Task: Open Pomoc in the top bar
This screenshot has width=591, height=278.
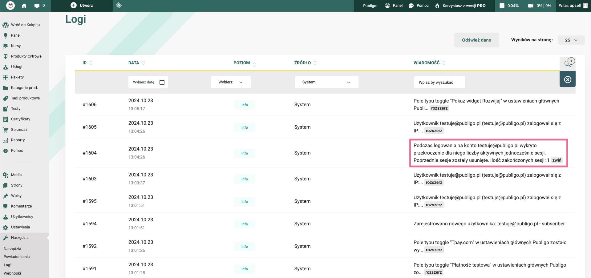Action: pos(419,6)
